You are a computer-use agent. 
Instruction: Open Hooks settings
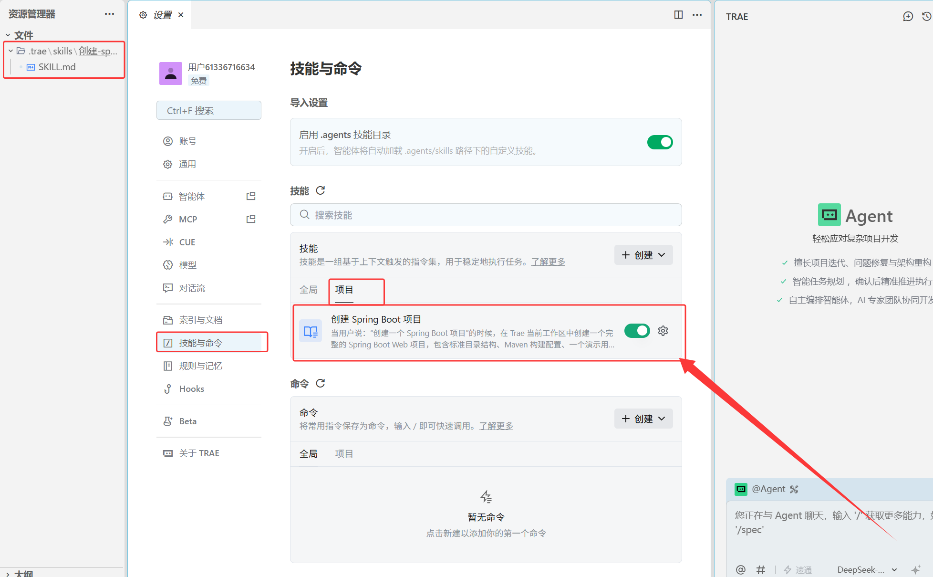point(208,389)
